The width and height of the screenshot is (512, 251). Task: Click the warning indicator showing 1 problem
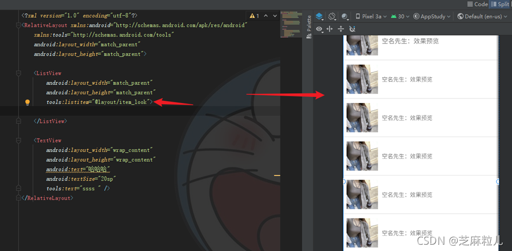[x=255, y=15]
